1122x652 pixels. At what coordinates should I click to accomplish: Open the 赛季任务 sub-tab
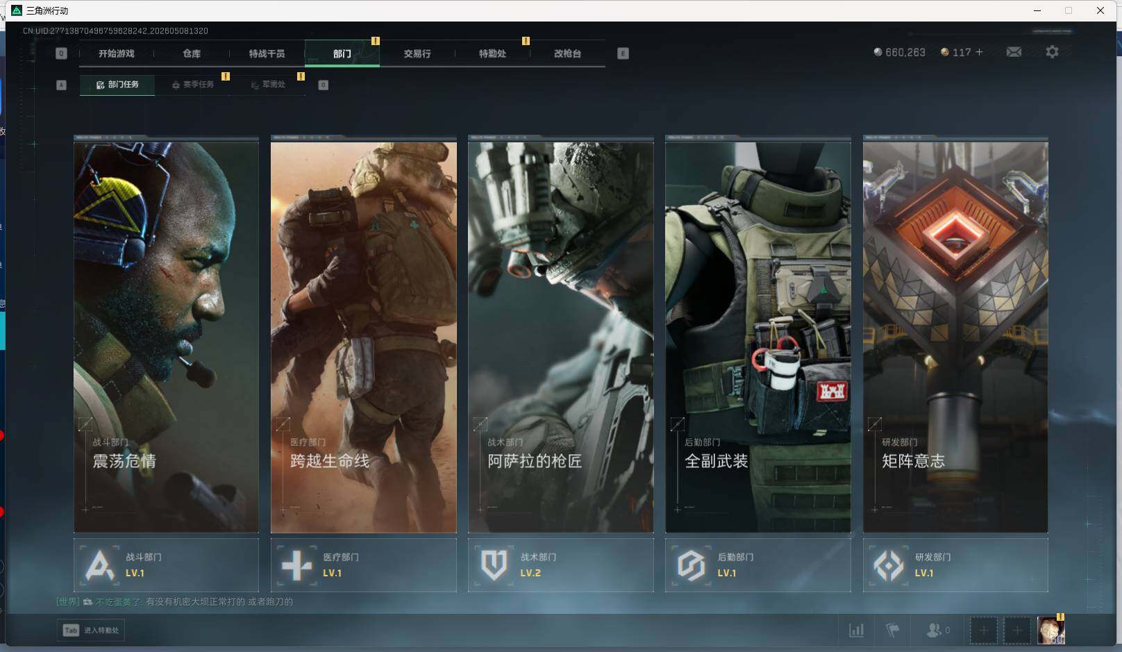click(x=193, y=85)
